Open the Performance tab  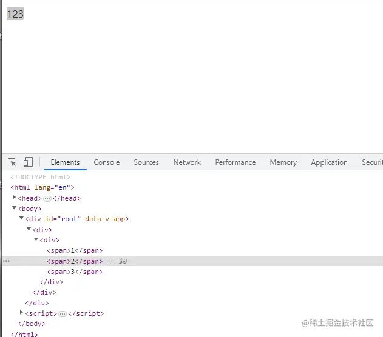pyautogui.click(x=236, y=162)
